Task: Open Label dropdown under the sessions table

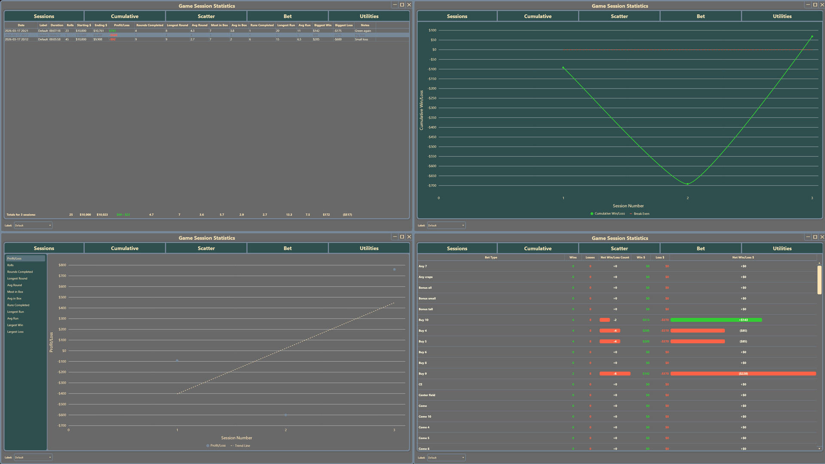Action: coord(33,225)
